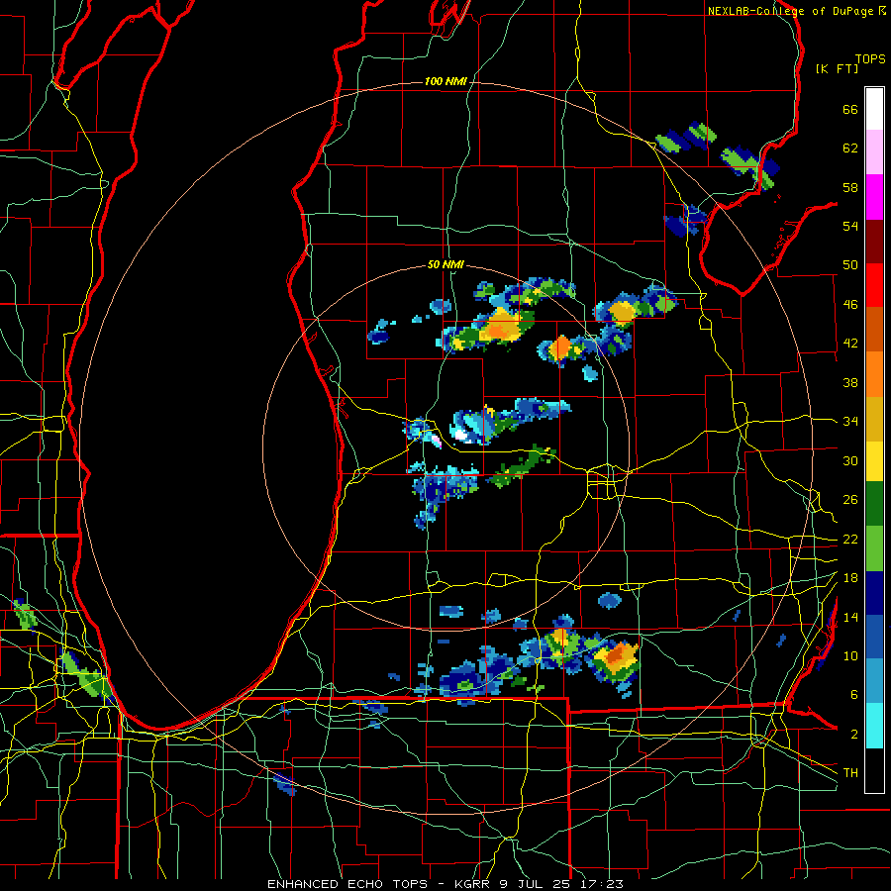Click the 18 legend value label

[x=850, y=578]
